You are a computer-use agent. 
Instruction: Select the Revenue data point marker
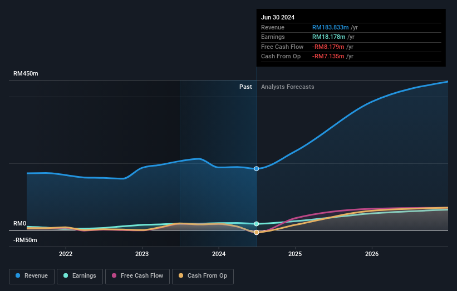coord(257,169)
